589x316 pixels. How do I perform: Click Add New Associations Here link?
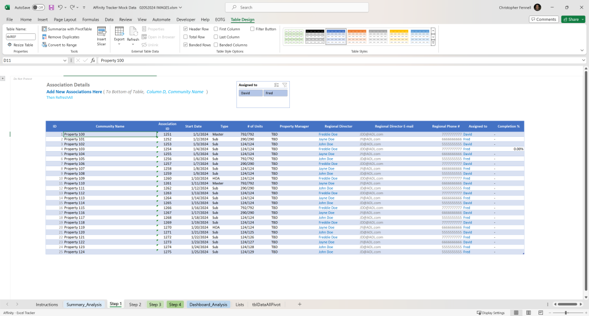click(x=74, y=91)
